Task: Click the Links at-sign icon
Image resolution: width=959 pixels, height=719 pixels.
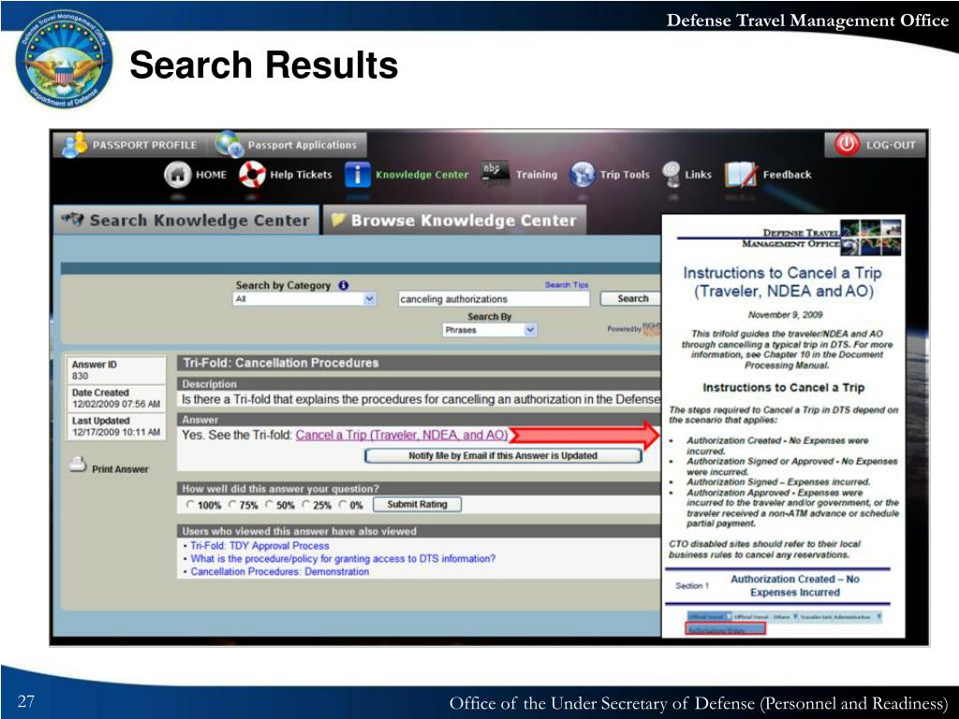Action: coord(671,174)
